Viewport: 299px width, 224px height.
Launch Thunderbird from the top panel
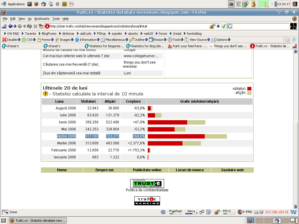pyautogui.click(x=44, y=4)
